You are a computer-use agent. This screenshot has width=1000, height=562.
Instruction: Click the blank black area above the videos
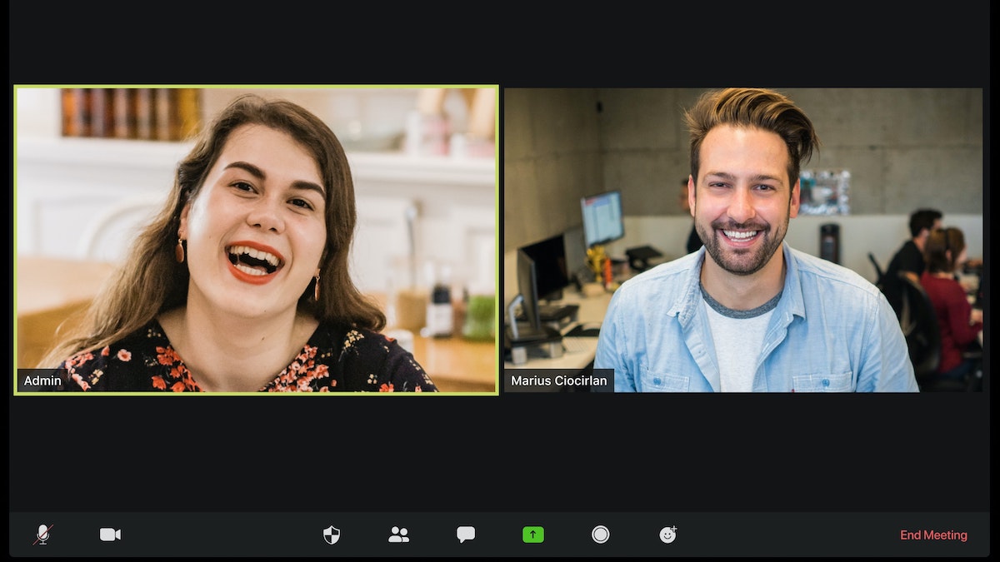pos(500,42)
